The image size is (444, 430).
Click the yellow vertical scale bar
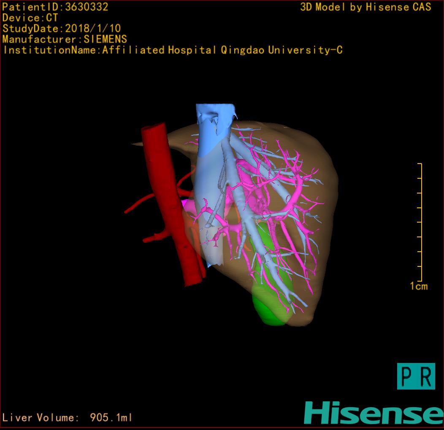[421, 222]
